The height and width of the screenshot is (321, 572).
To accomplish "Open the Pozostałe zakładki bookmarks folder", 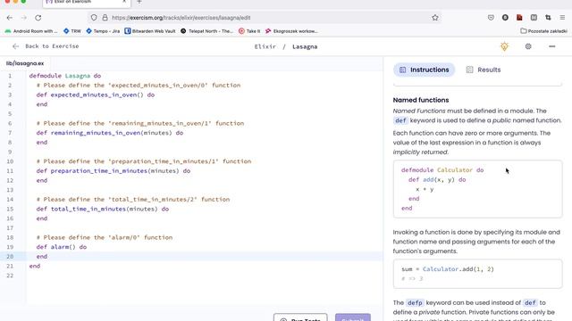I will point(543,31).
